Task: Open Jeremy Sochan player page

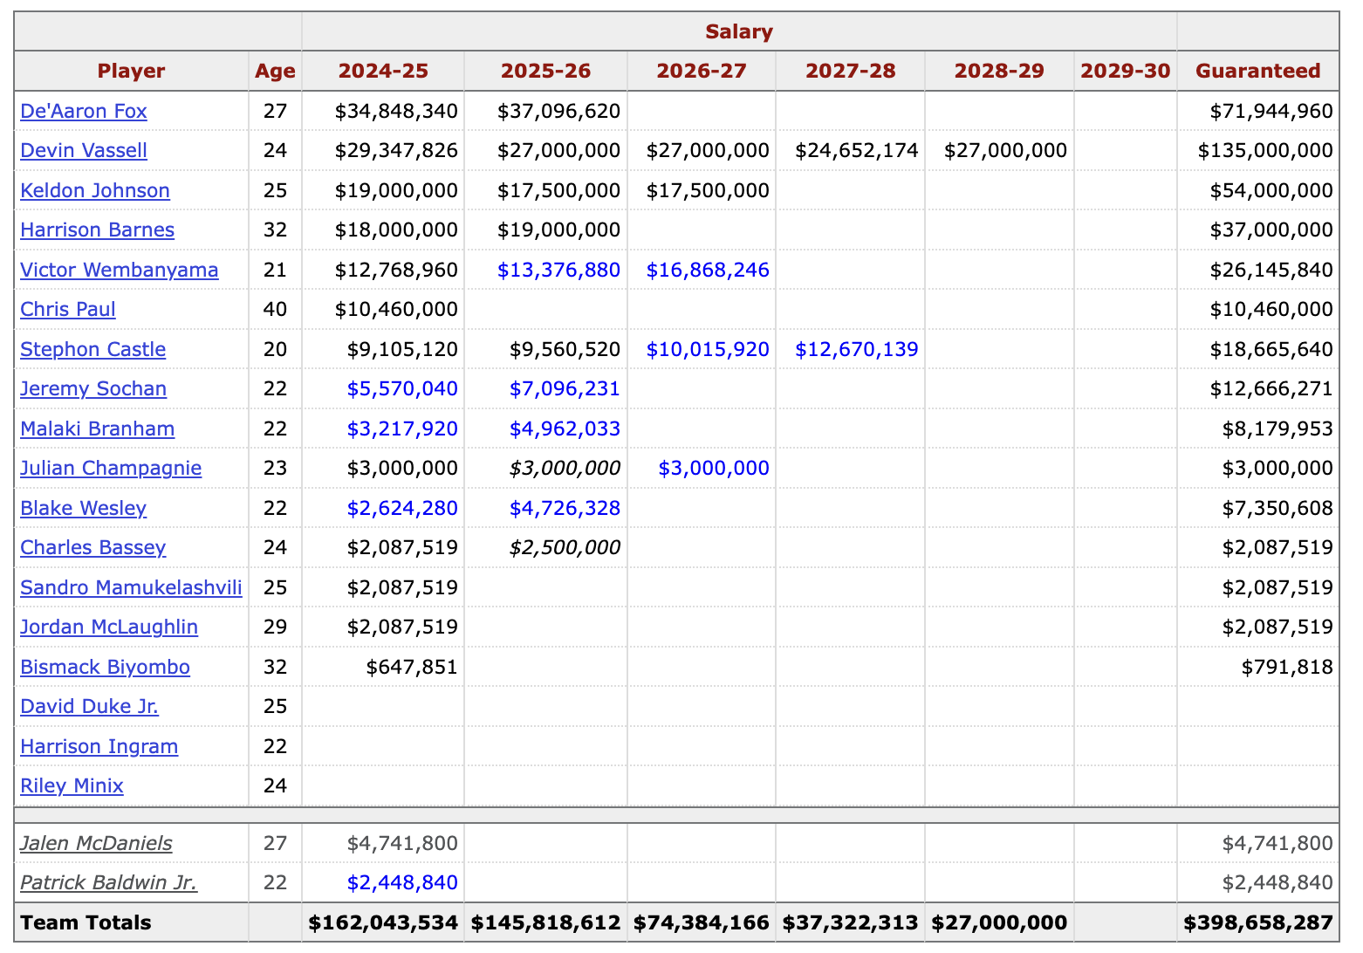Action: 93,388
